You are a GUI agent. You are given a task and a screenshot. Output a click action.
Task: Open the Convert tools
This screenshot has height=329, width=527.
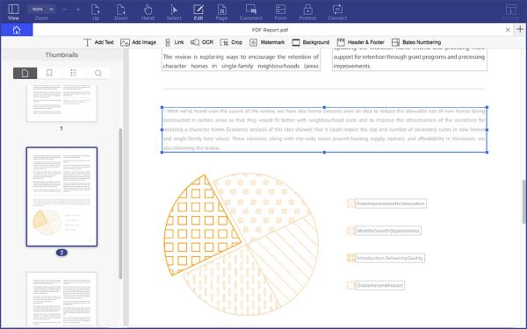click(x=337, y=12)
